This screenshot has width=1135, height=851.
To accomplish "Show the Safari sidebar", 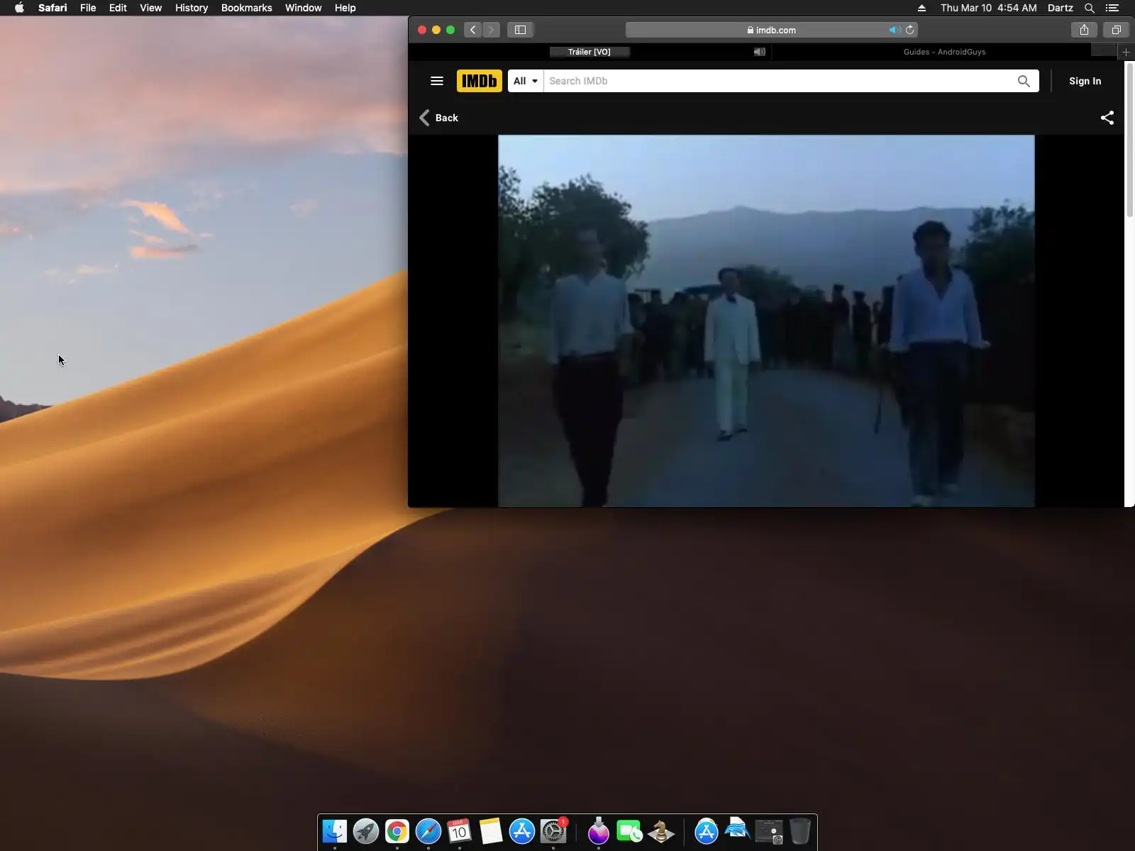I will click(x=520, y=30).
